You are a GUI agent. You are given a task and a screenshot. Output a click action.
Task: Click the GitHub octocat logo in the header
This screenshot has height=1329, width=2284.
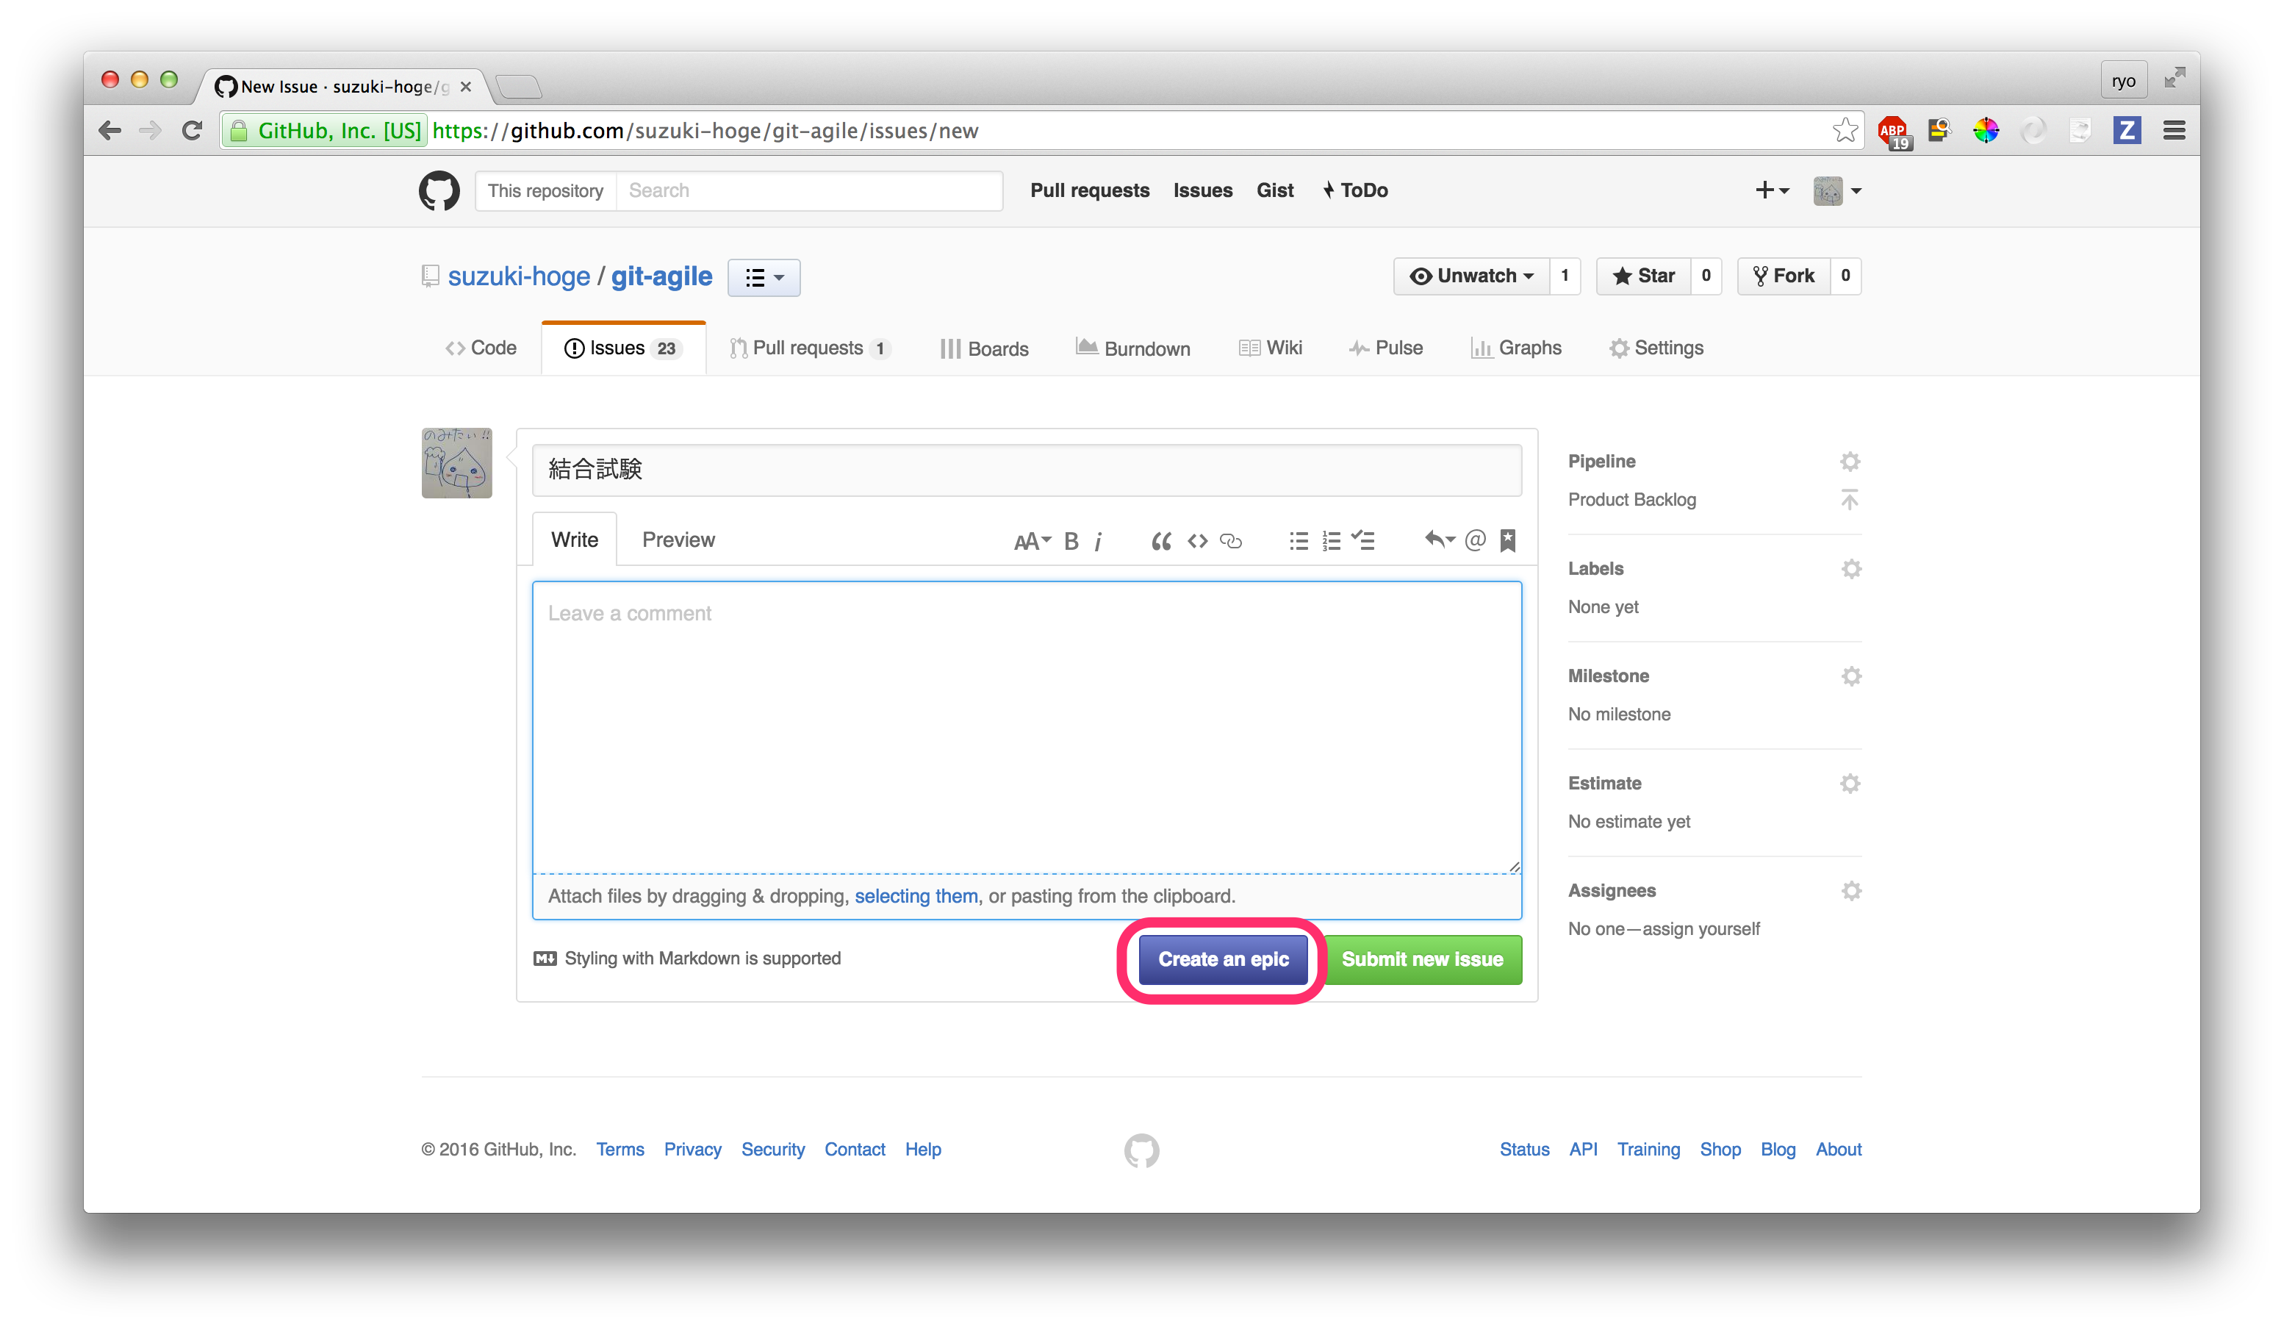439,190
